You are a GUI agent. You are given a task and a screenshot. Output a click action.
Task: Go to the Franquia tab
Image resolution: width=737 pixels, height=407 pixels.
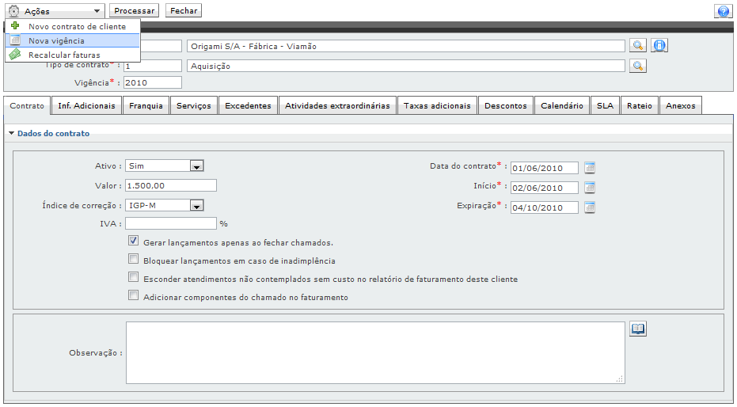[146, 106]
